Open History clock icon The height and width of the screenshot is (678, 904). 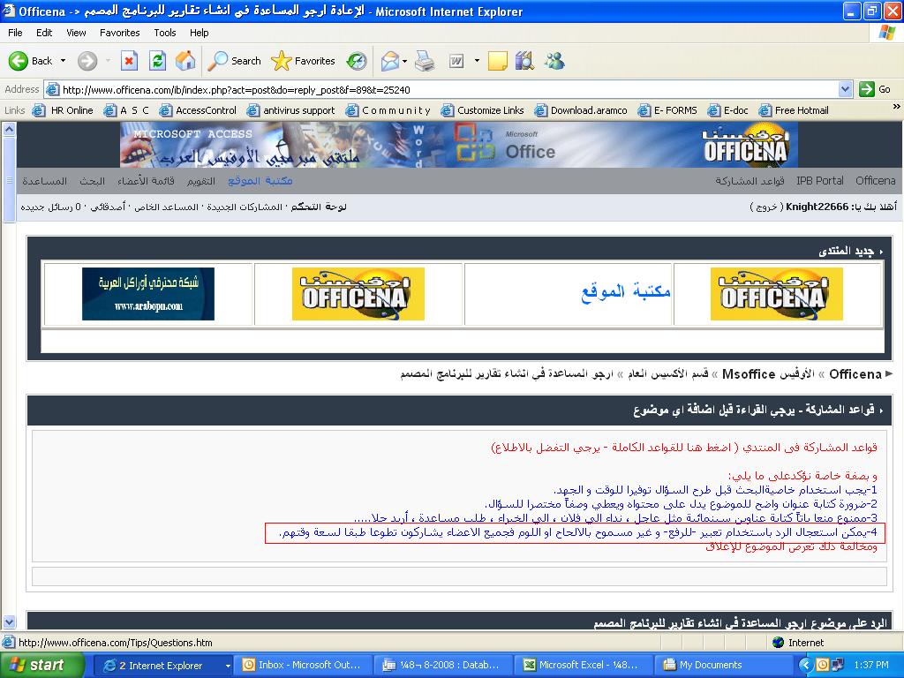(357, 61)
